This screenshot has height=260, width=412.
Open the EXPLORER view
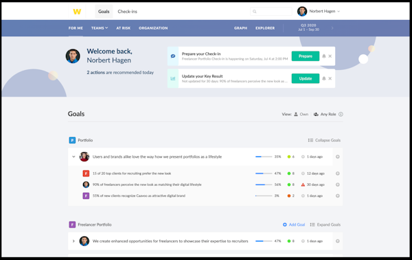(265, 28)
